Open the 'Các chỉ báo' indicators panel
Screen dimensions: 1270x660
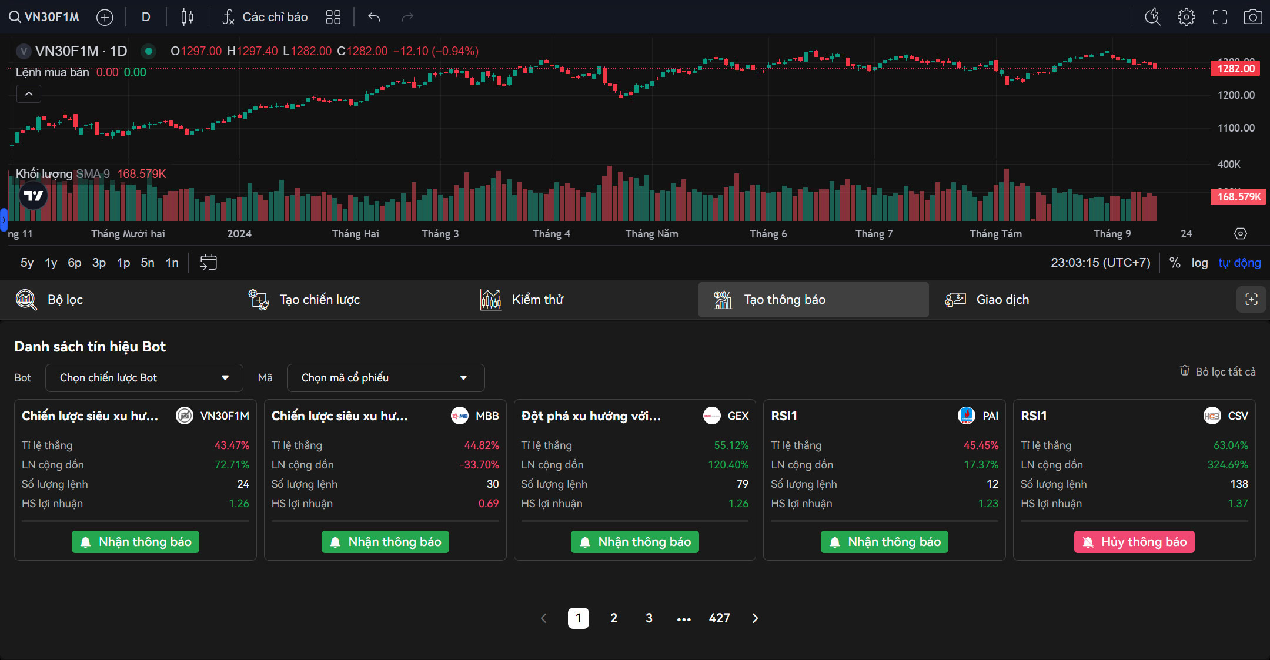coord(263,16)
